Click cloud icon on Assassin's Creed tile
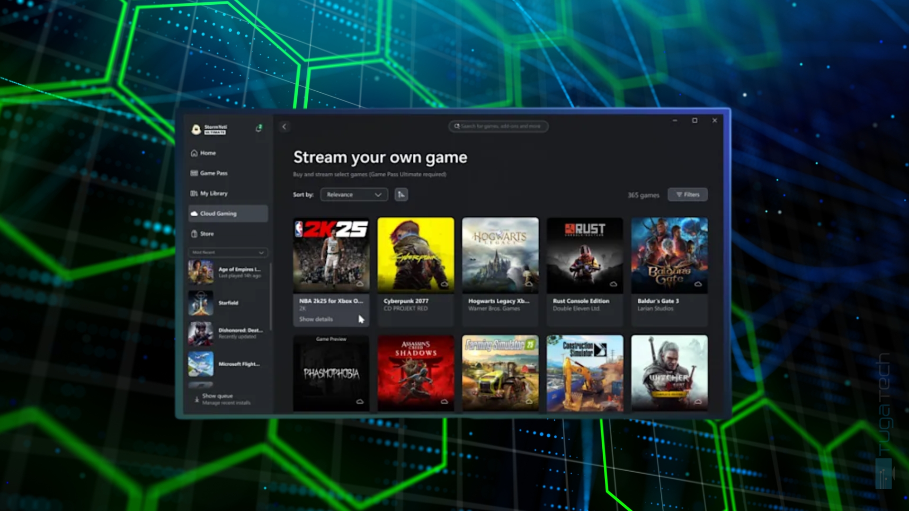909x511 pixels. [444, 402]
